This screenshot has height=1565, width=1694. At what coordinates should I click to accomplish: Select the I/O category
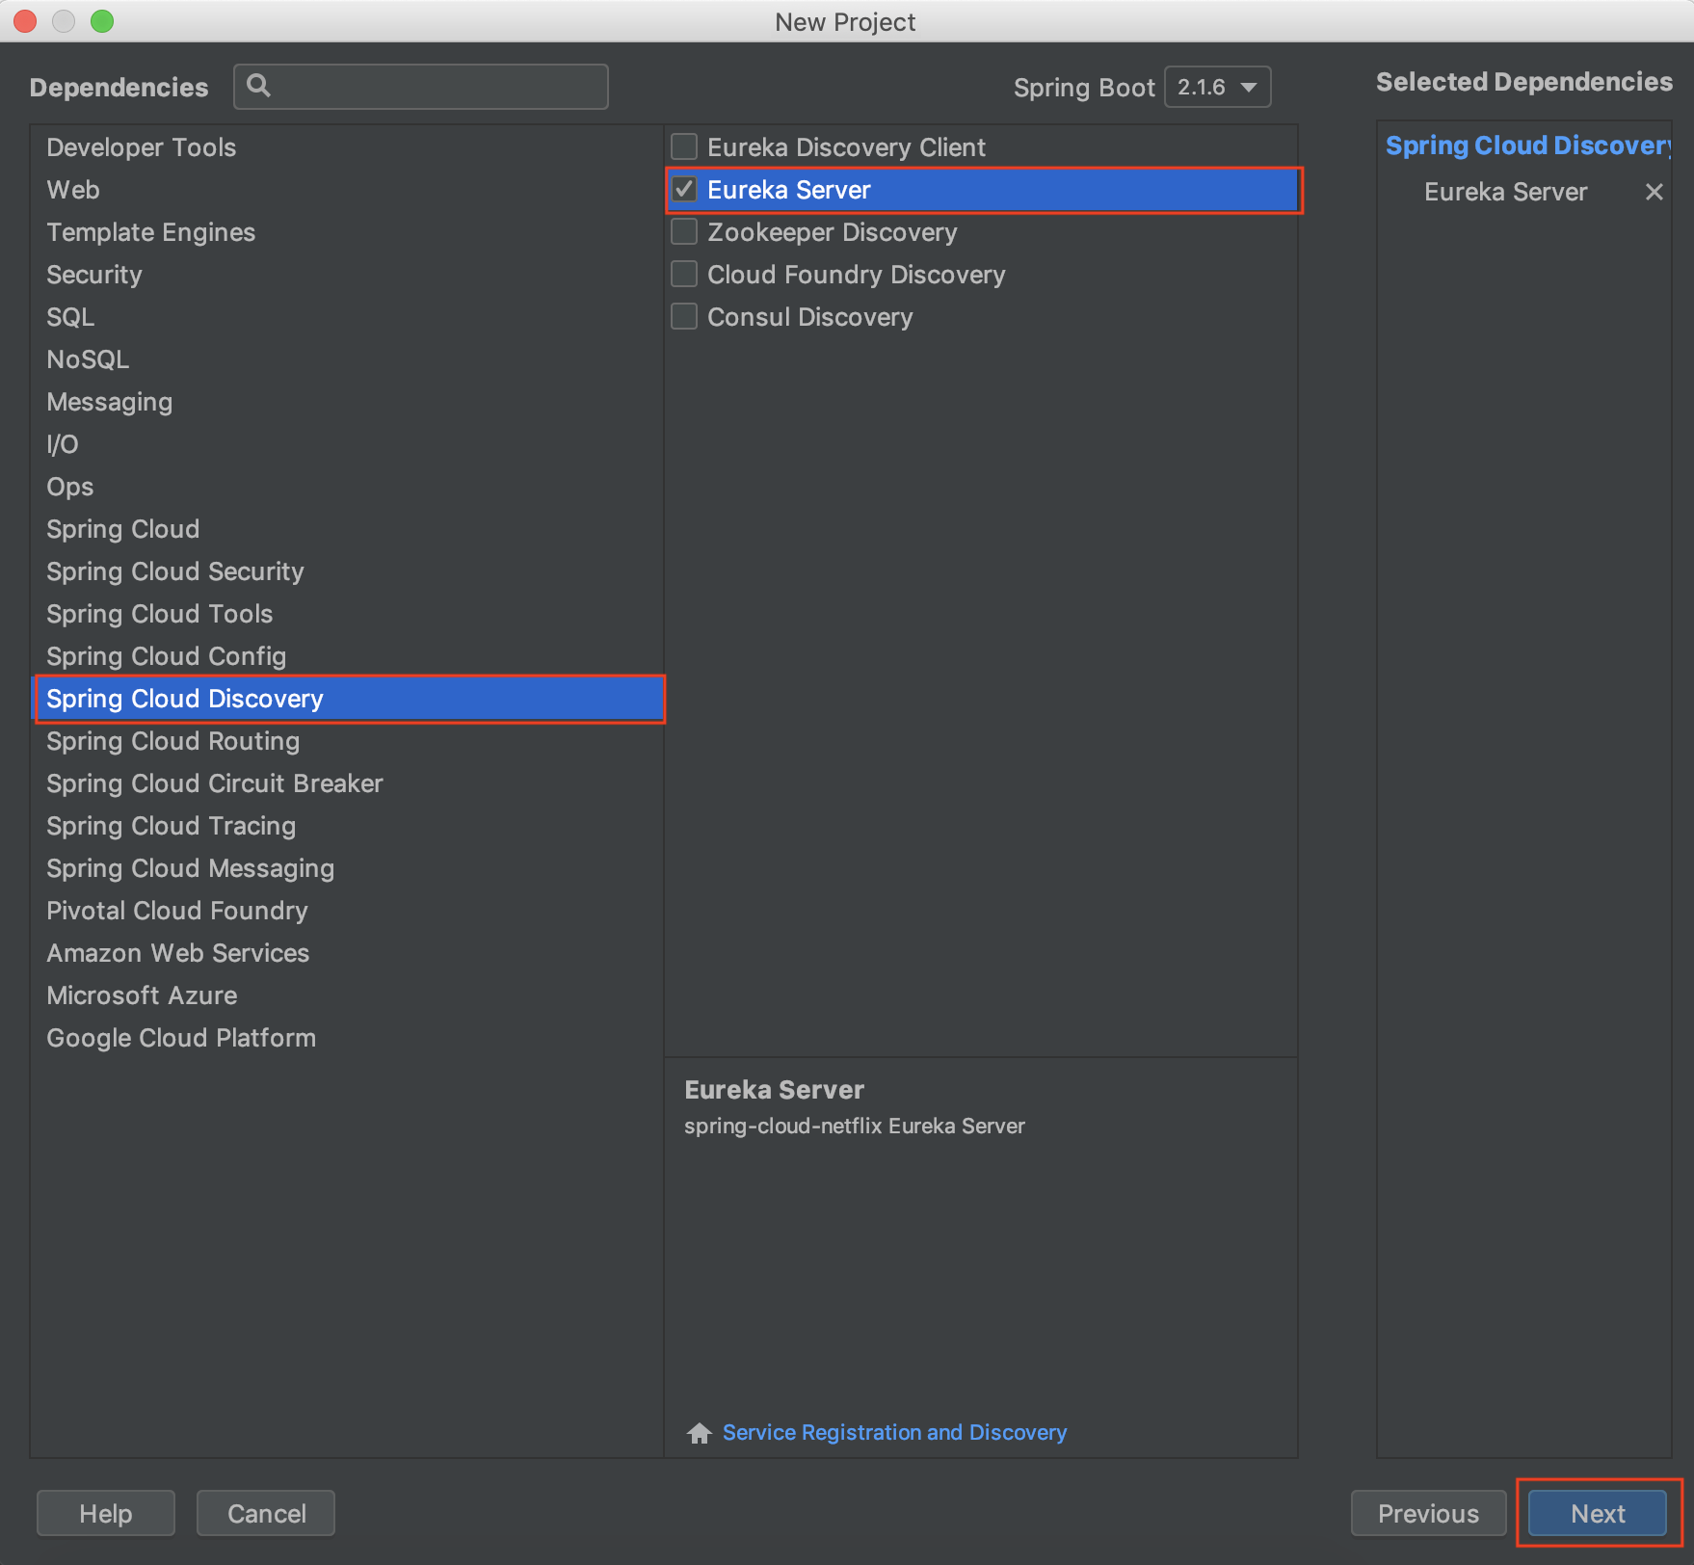[x=349, y=444]
